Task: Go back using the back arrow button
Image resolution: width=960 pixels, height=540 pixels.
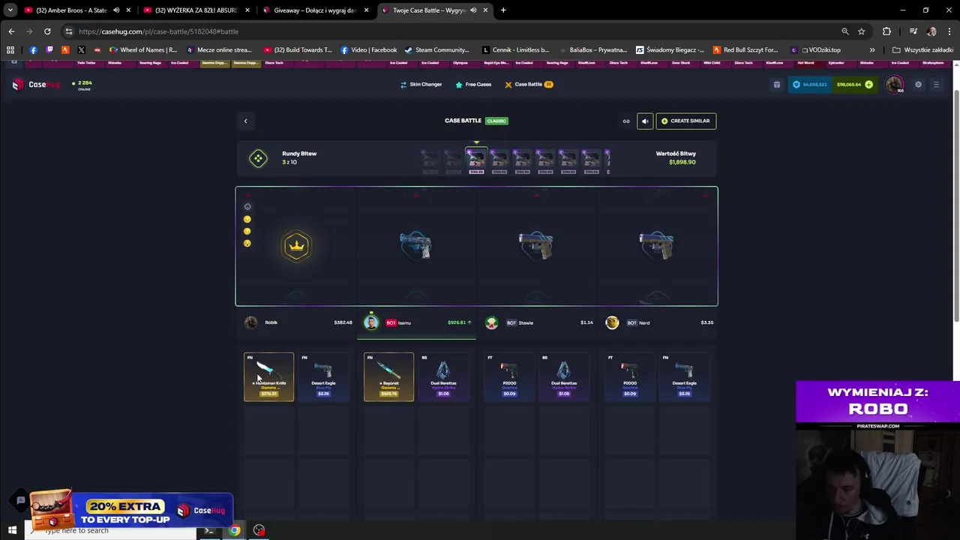Action: tap(245, 121)
